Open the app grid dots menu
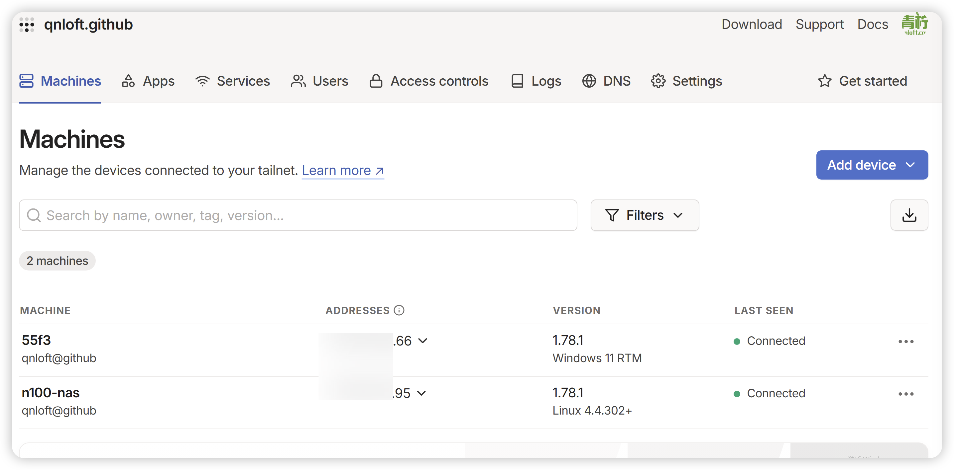The height and width of the screenshot is (470, 954). point(27,25)
